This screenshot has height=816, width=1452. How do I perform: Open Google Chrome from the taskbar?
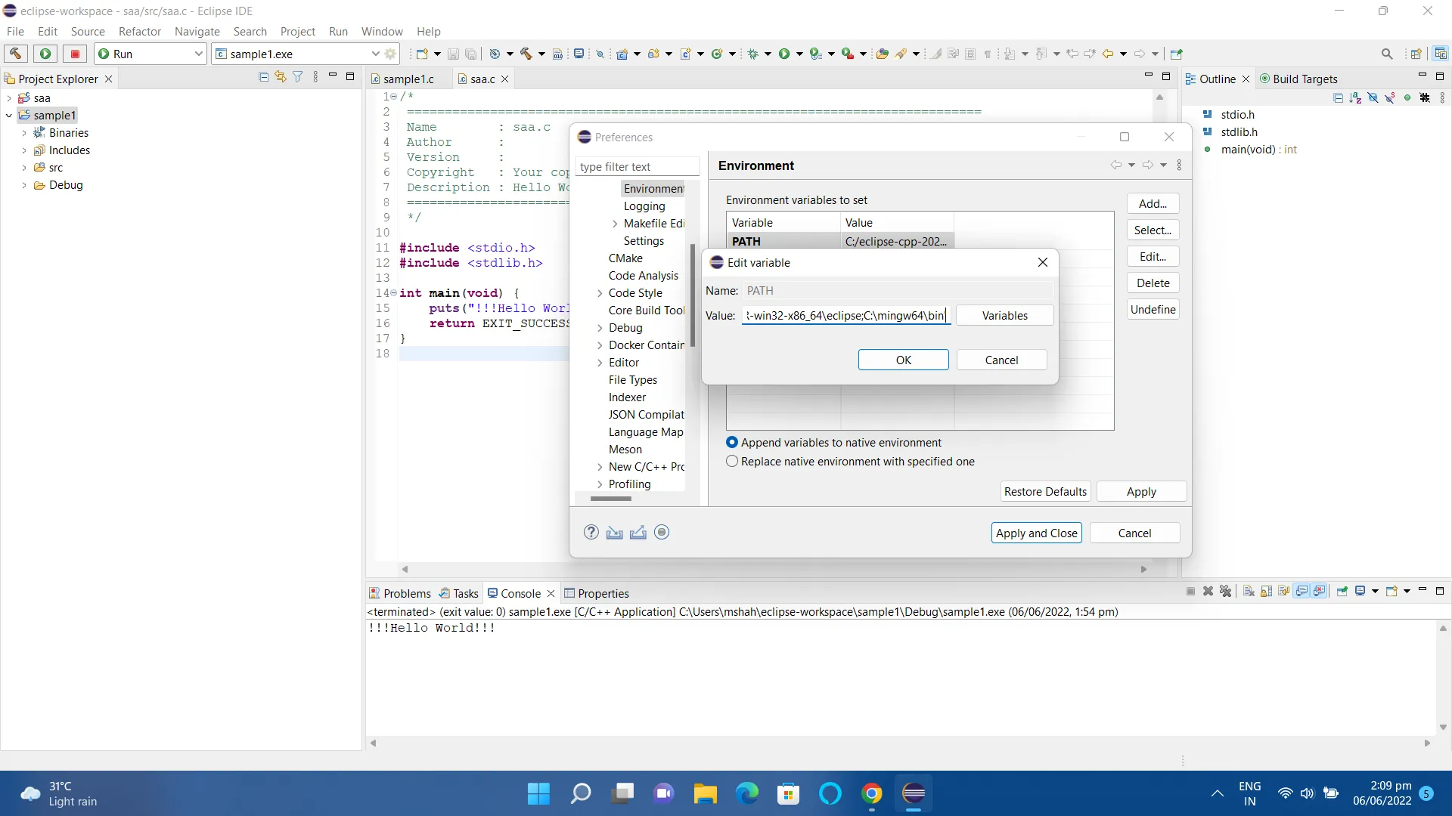point(872,794)
